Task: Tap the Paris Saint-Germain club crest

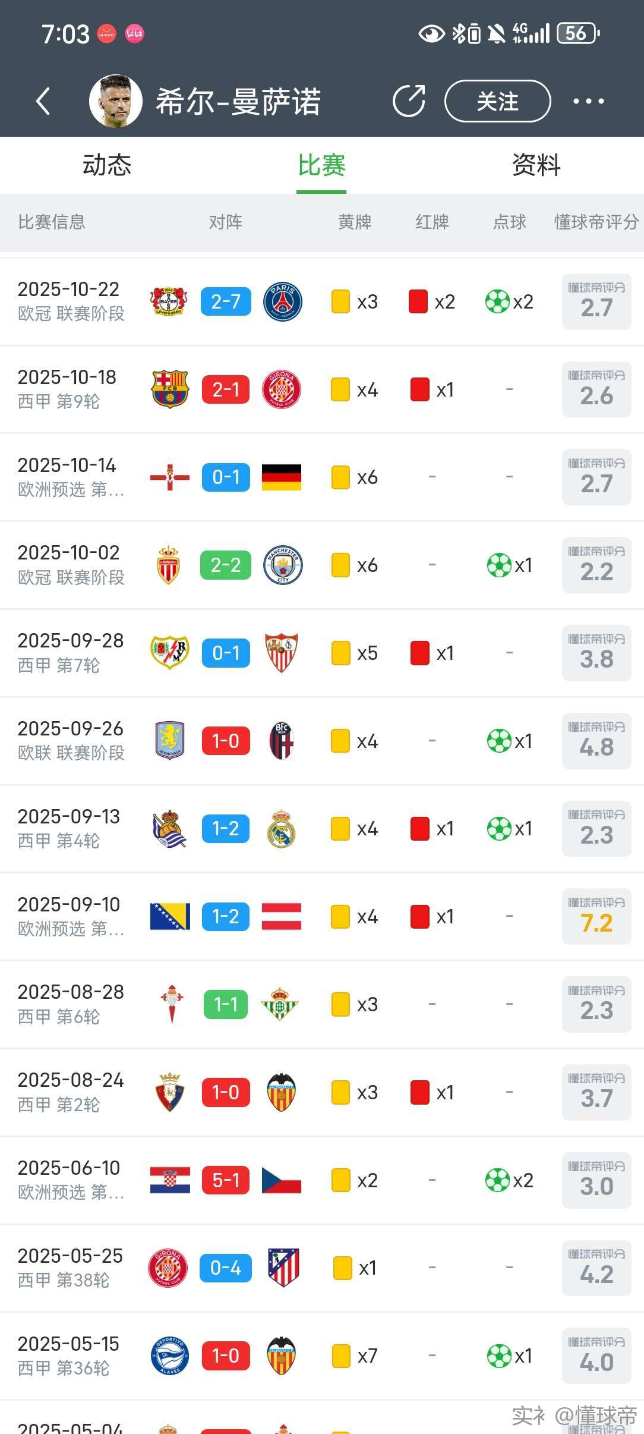Action: (282, 301)
